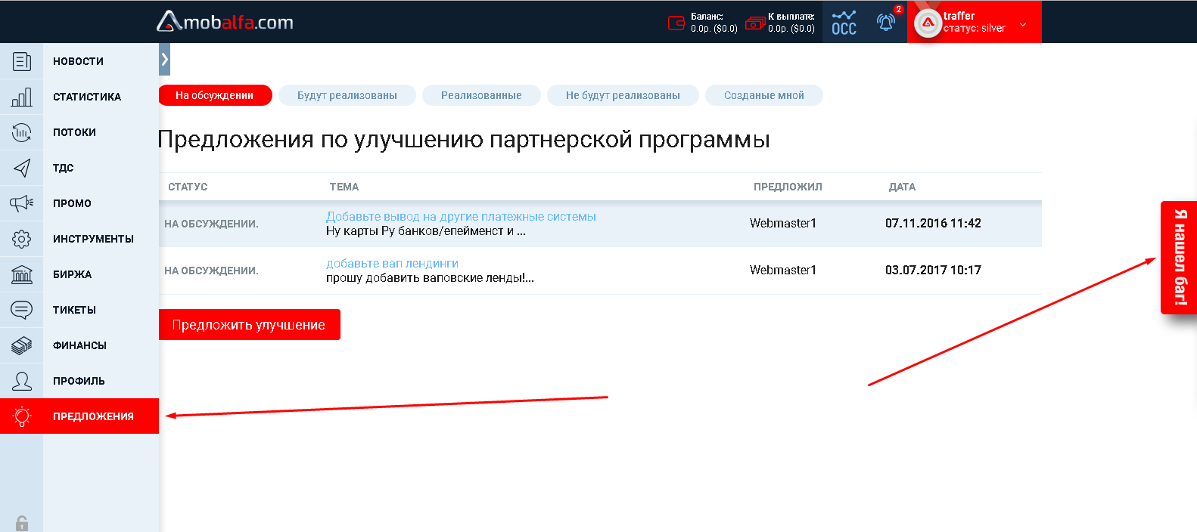Screen dimensions: 1197x532
Task: Click the exchange bank building icon
Action: pos(21,274)
